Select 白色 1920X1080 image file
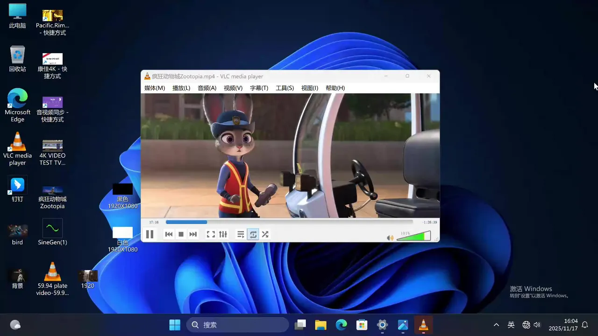The height and width of the screenshot is (336, 598). 122,239
